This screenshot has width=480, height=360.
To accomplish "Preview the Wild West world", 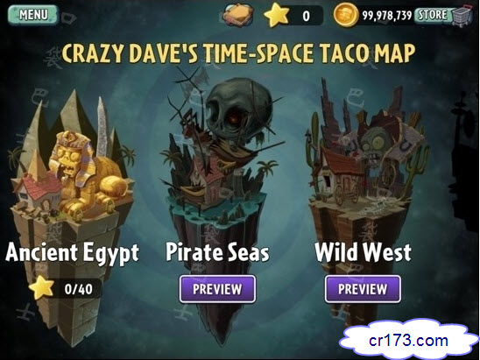I will tap(363, 289).
